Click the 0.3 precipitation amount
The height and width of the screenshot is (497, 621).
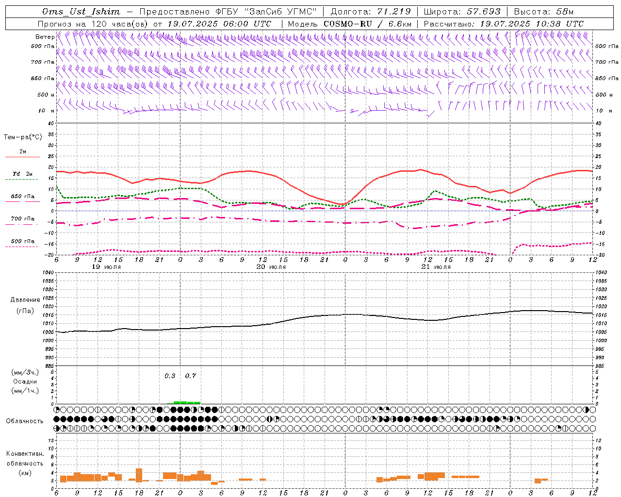[170, 376]
